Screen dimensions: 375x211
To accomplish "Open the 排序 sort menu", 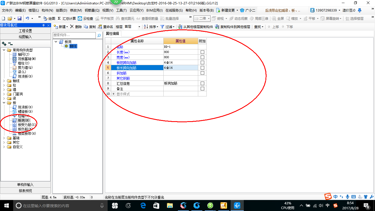I will tap(151, 27).
